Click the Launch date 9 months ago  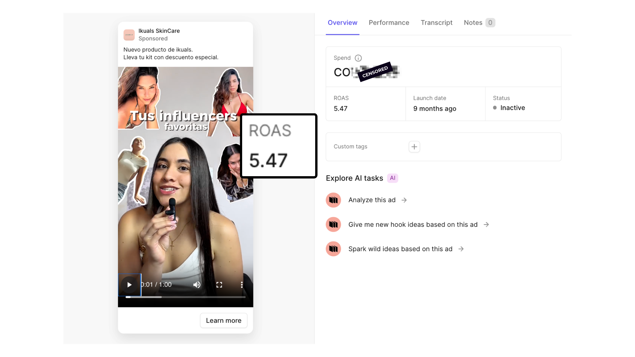coord(435,108)
